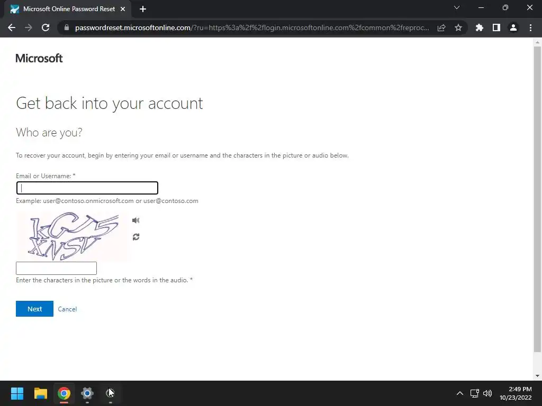The image size is (542, 406).
Task: Open the volume tray icon
Action: point(487,393)
